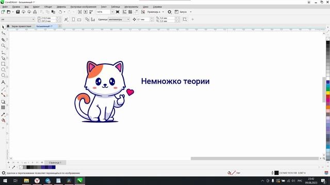Click no-color swatch in document palette
The width and height of the screenshot is (330, 185).
(21, 167)
